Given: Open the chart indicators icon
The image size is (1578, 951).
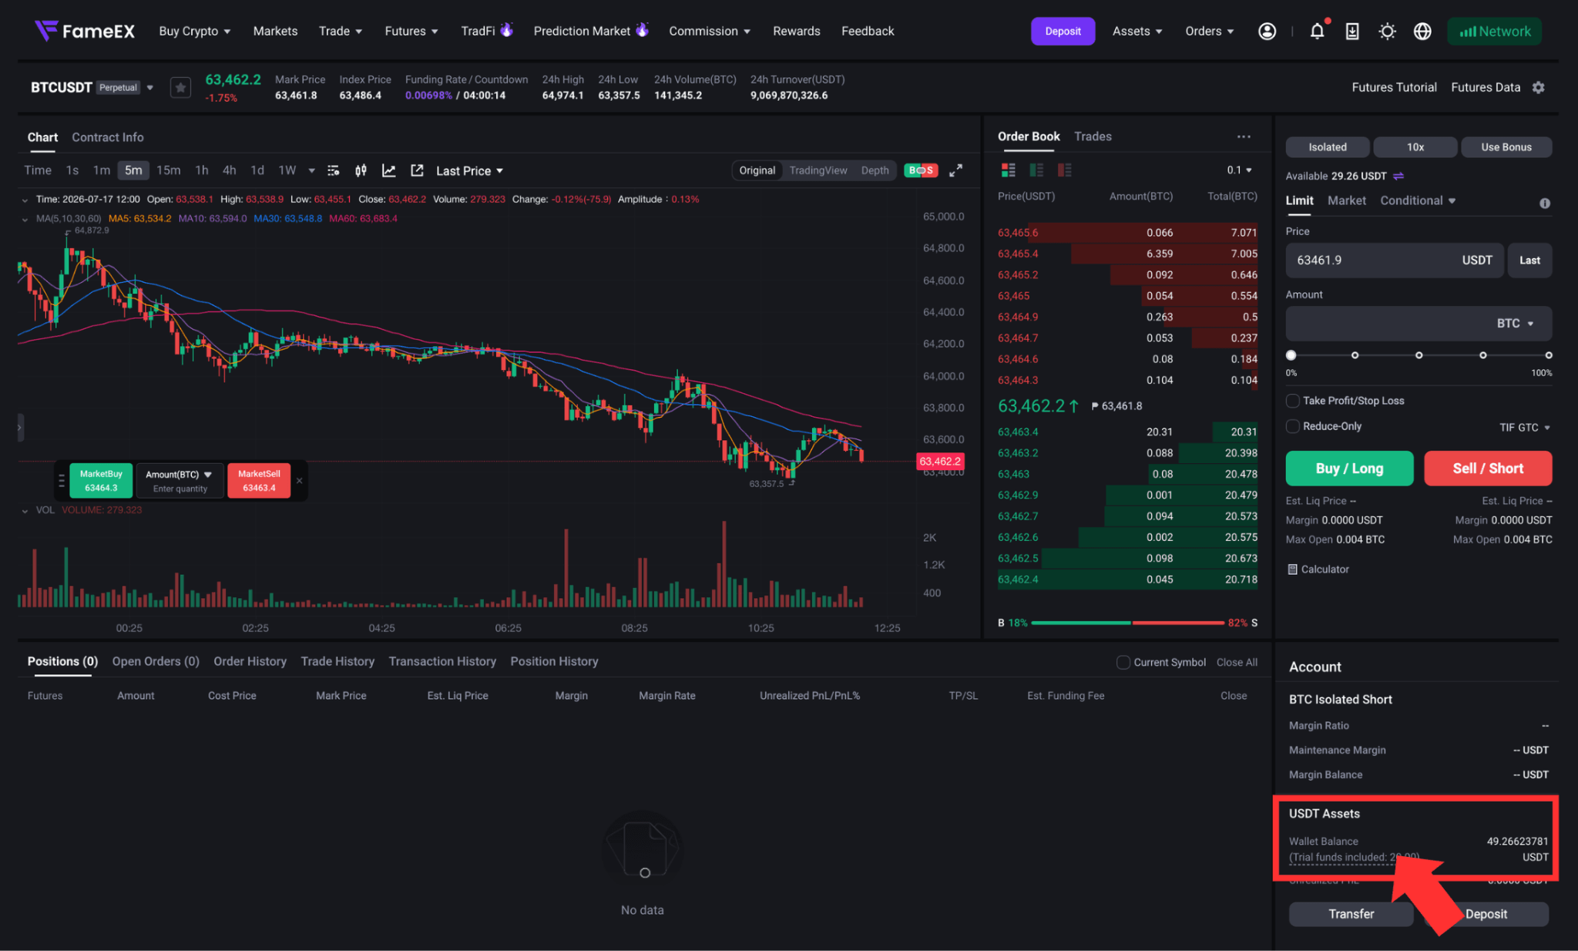Looking at the screenshot, I should [x=388, y=170].
